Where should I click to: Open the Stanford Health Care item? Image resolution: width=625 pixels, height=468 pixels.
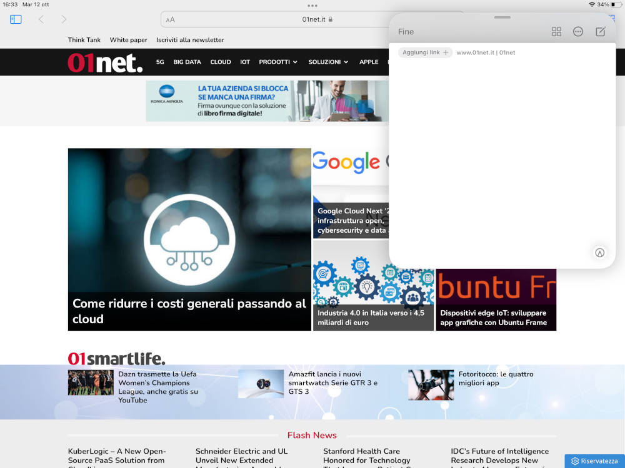367,457
